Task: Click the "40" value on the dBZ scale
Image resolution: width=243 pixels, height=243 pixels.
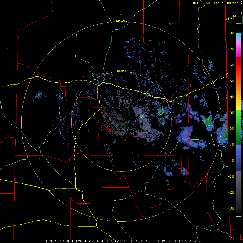Action: pos(232,97)
